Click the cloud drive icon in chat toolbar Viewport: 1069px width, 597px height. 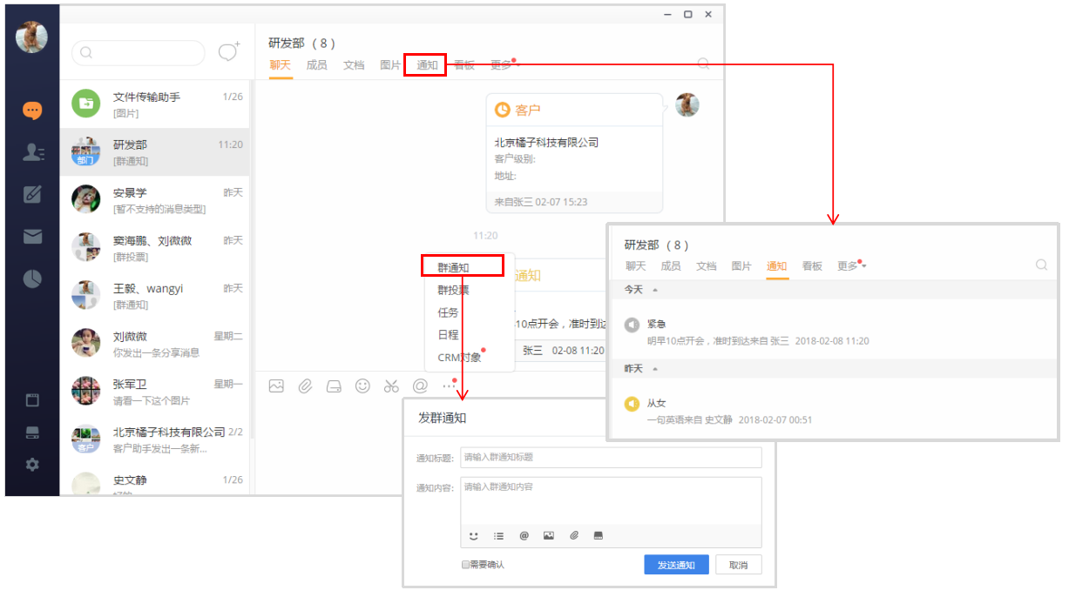tap(334, 386)
